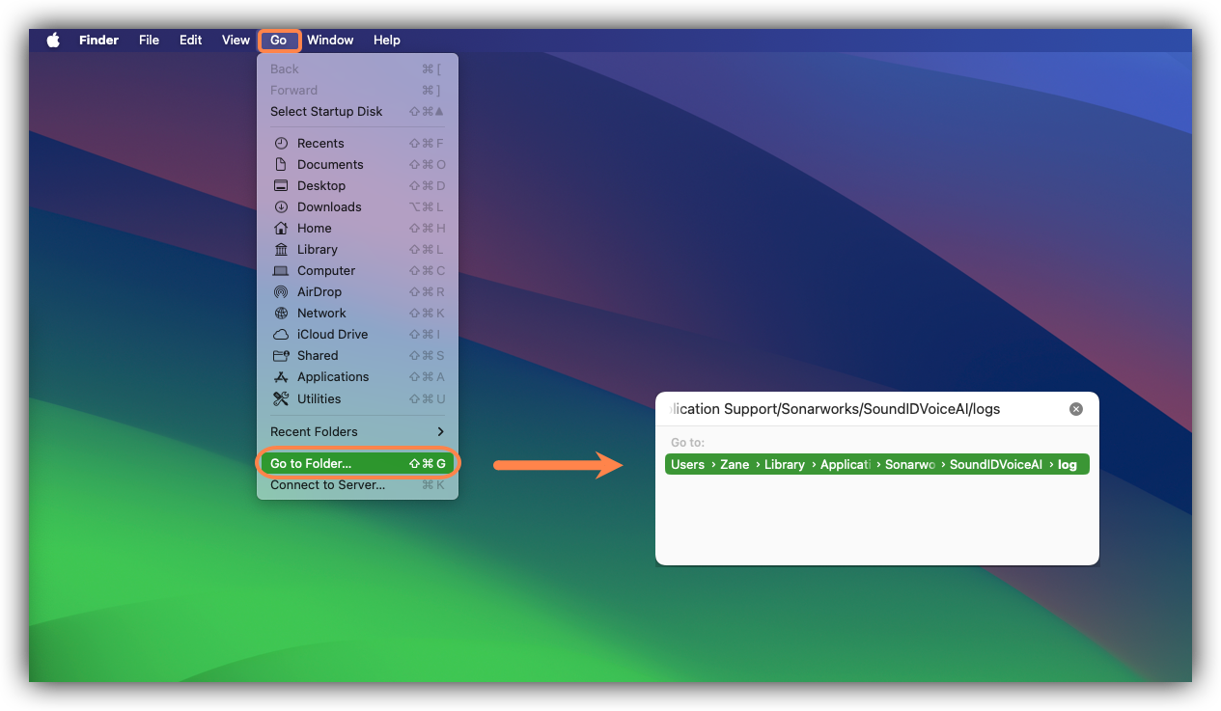Choose Connect to Server… menu item

(357, 485)
